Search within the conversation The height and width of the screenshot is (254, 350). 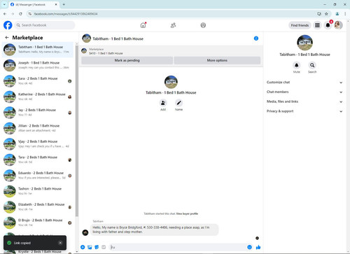312,65
